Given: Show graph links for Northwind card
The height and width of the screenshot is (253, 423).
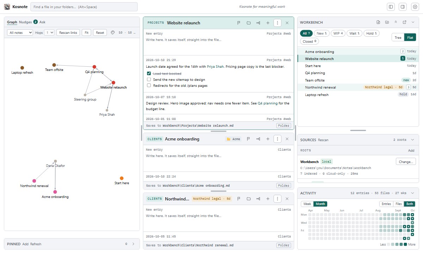Looking at the screenshot, I should coord(258,199).
